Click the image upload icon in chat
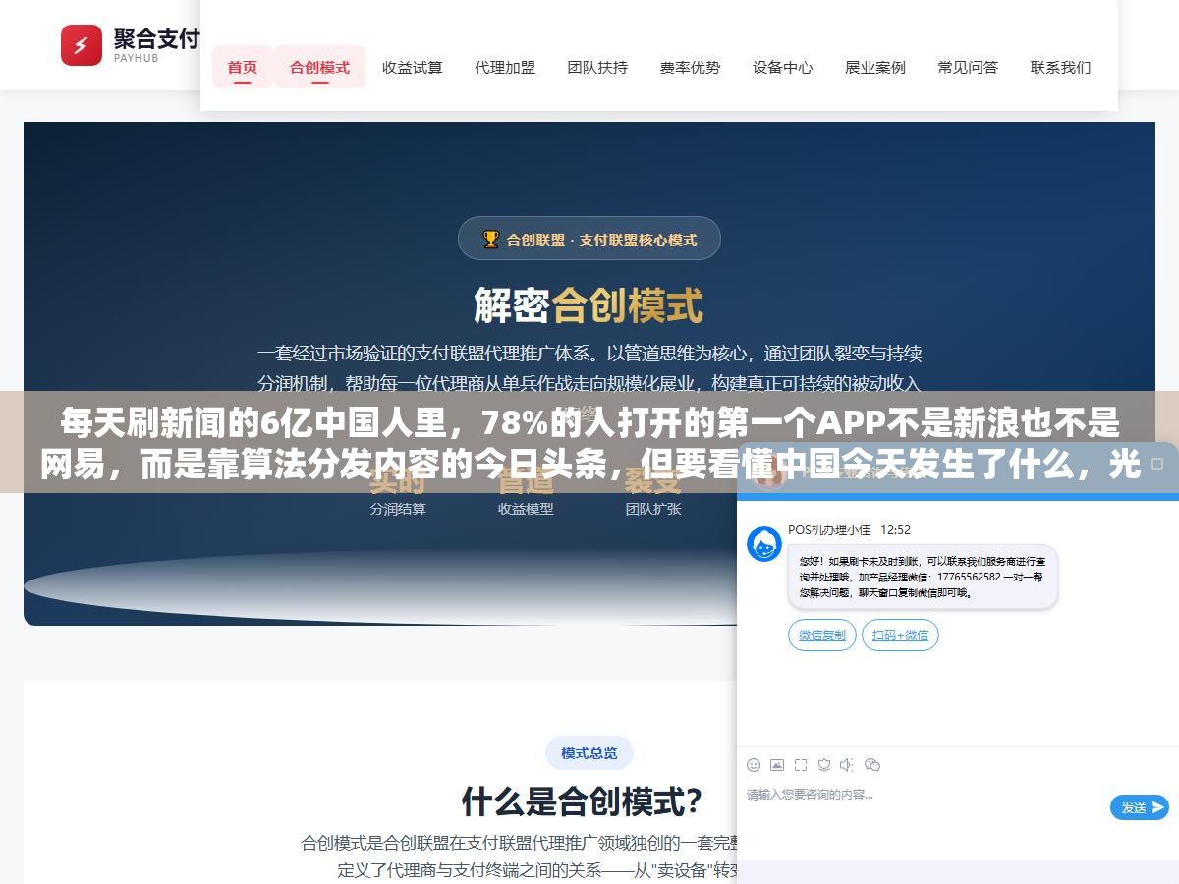The width and height of the screenshot is (1179, 884). 777,765
